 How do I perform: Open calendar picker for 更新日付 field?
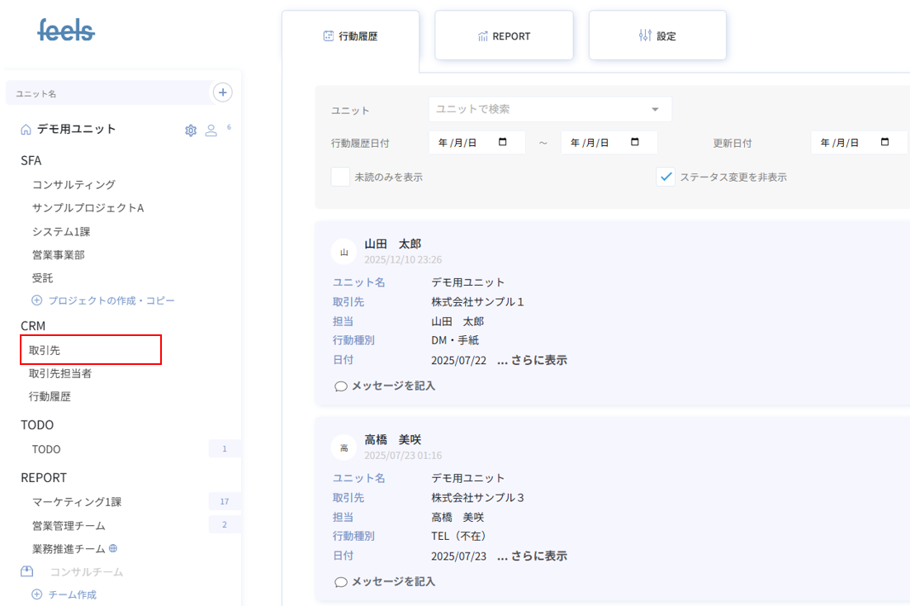coord(884,142)
